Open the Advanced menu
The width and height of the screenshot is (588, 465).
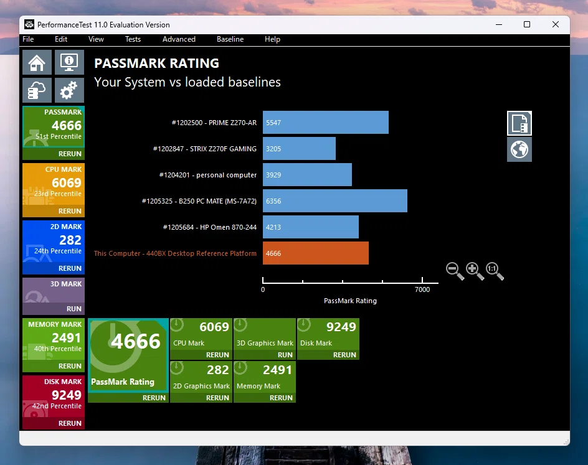click(179, 39)
